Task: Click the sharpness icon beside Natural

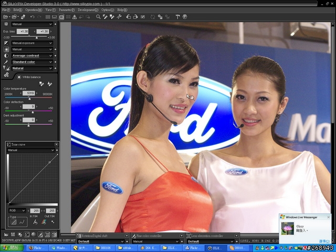Action: (6, 68)
